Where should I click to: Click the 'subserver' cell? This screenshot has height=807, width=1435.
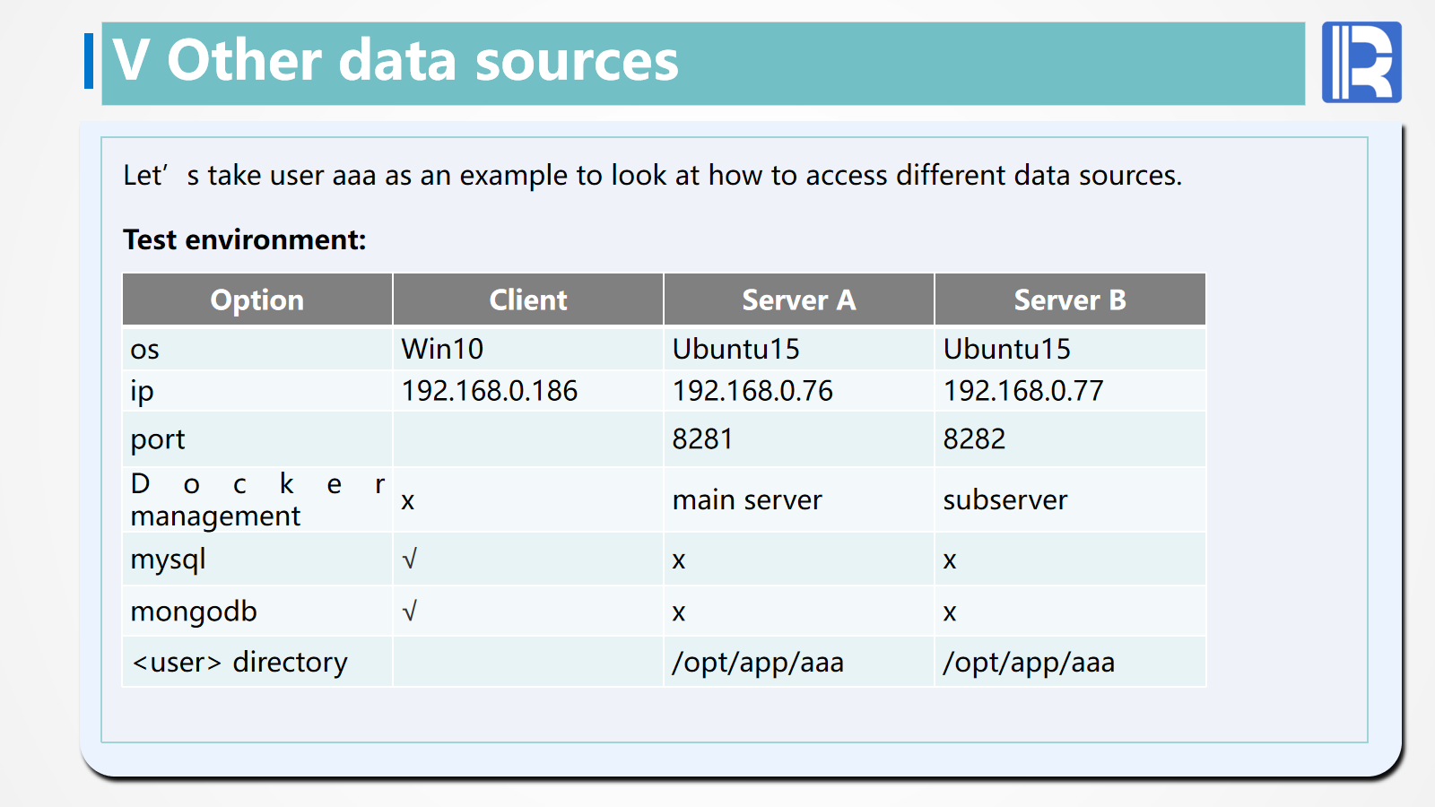coord(1005,500)
